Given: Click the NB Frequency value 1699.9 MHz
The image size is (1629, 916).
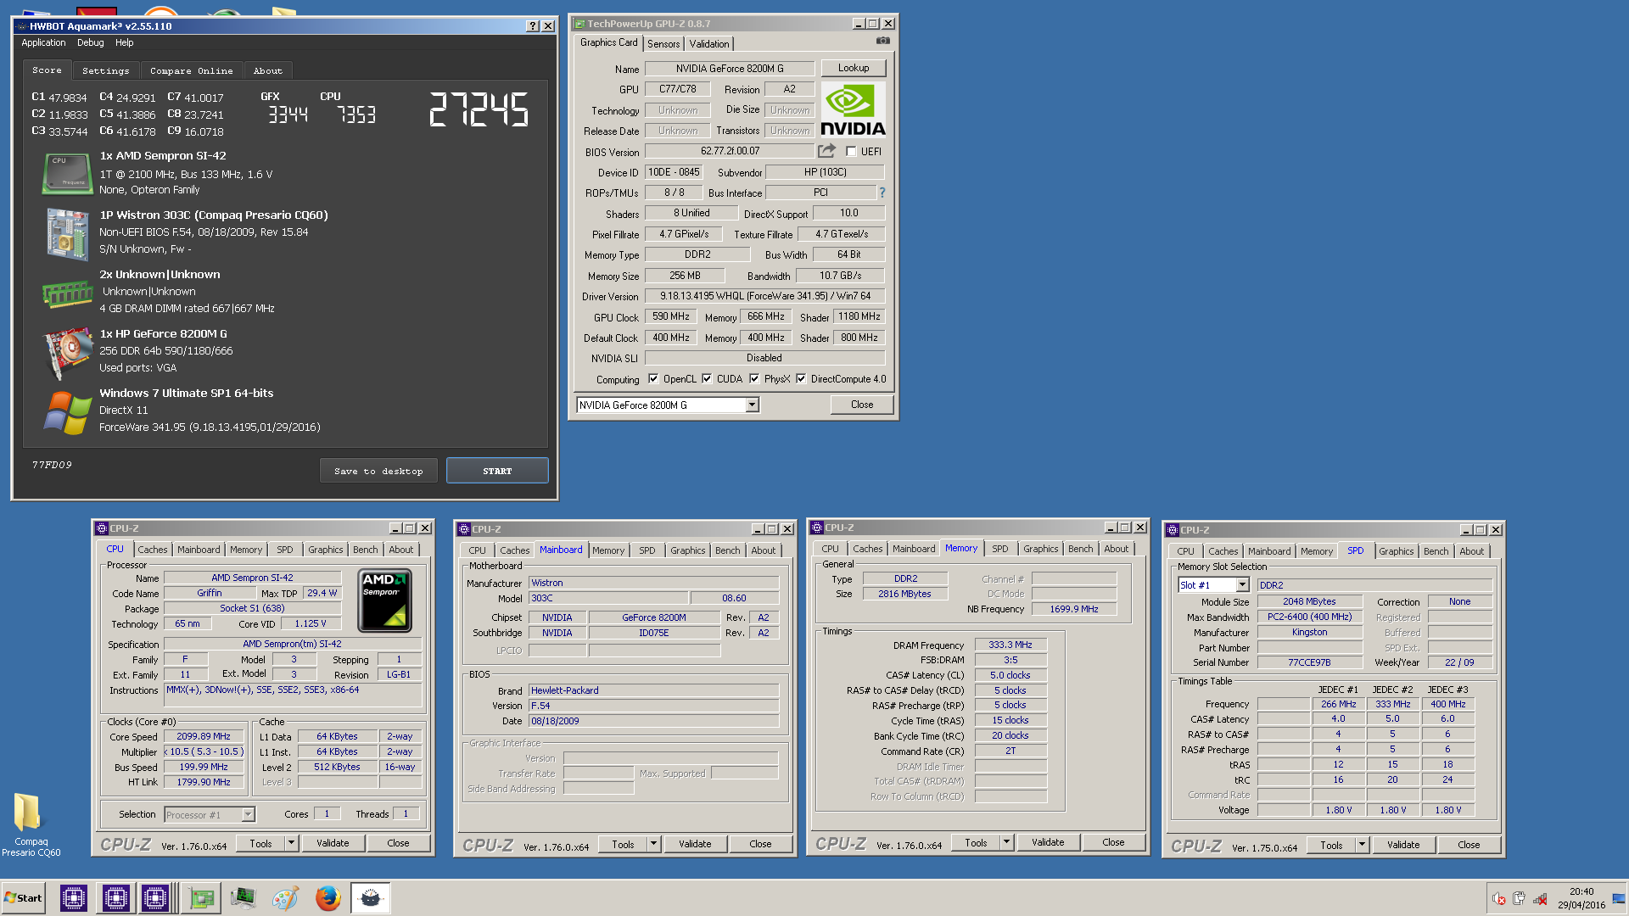Looking at the screenshot, I should (1073, 609).
